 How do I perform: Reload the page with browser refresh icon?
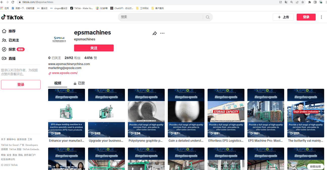click(x=13, y=2)
